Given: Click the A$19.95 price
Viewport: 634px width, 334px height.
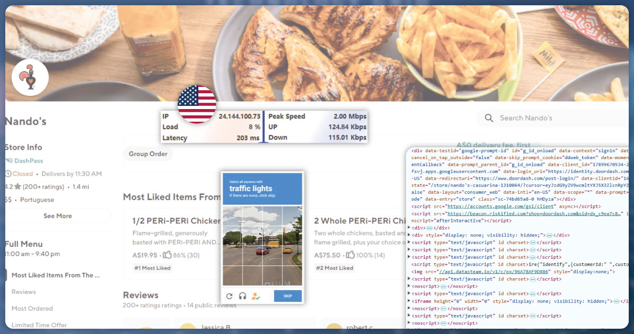Looking at the screenshot, I should [145, 256].
